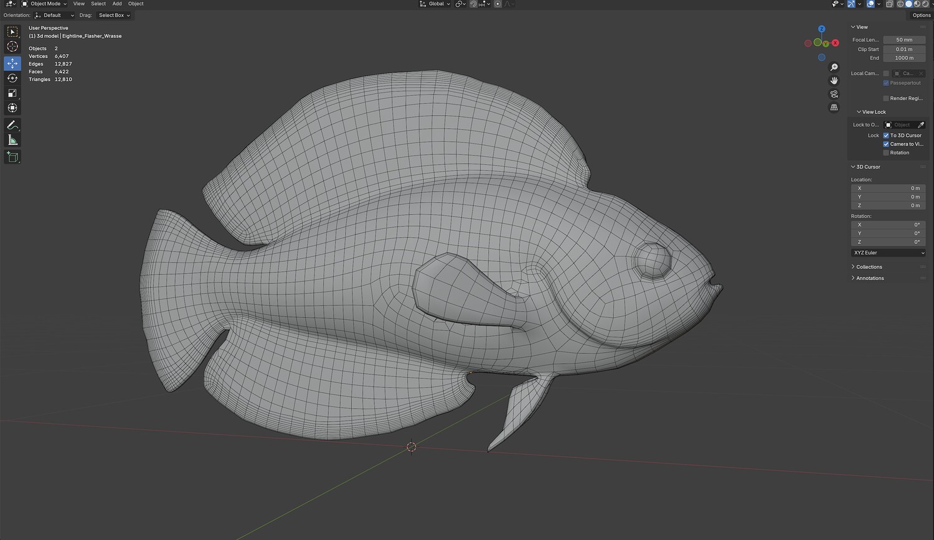The height and width of the screenshot is (540, 934).
Task: Open the View menu in header
Action: tap(79, 4)
